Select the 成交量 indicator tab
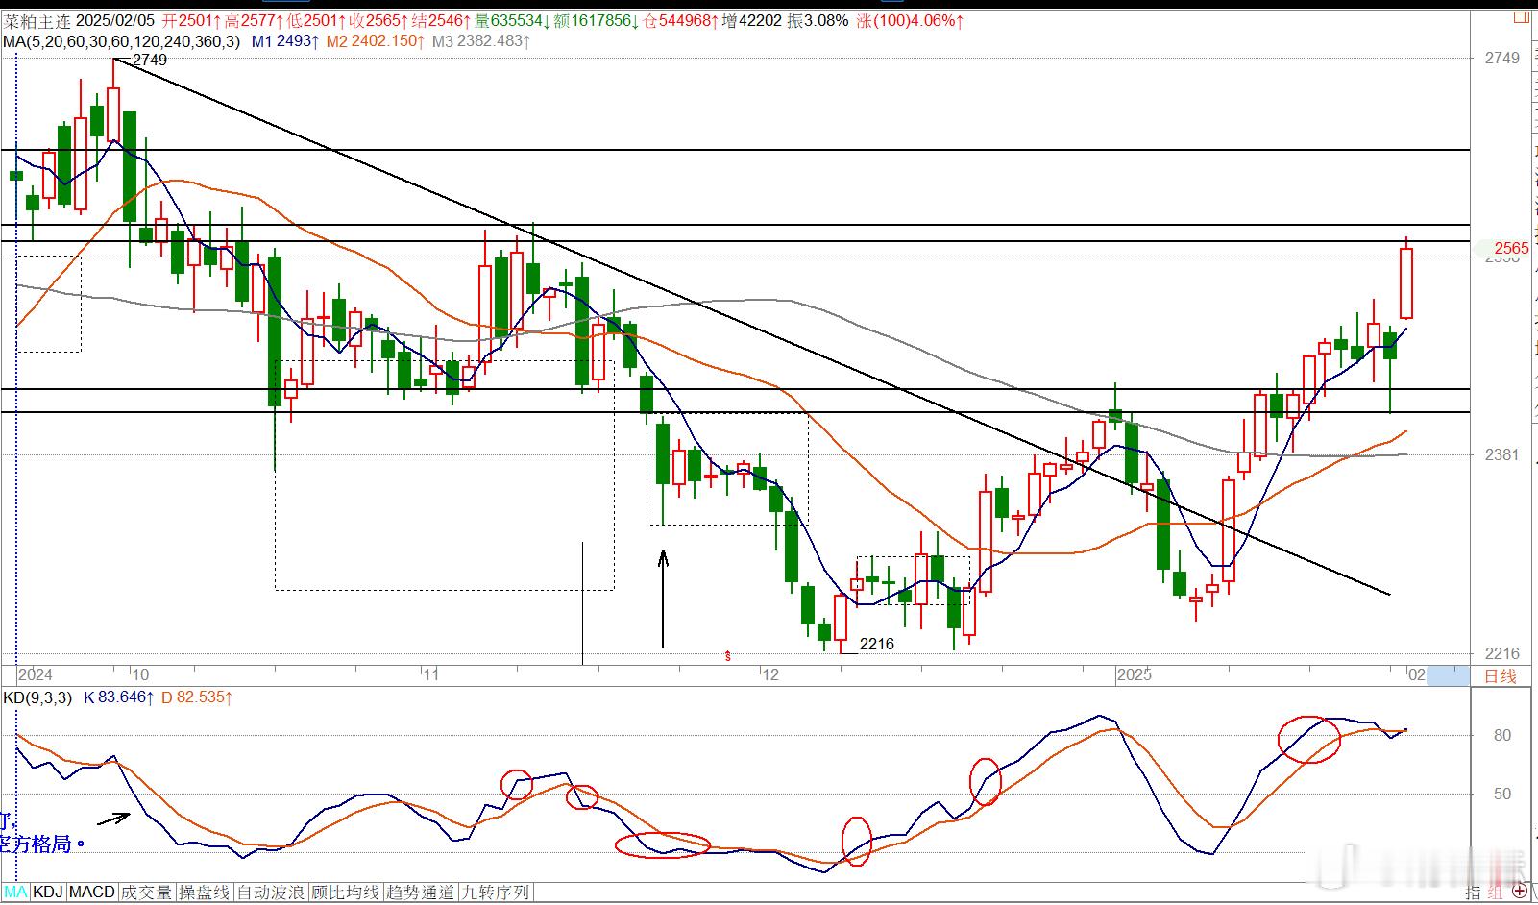Image resolution: width=1538 pixels, height=905 pixels. pyautogui.click(x=147, y=893)
